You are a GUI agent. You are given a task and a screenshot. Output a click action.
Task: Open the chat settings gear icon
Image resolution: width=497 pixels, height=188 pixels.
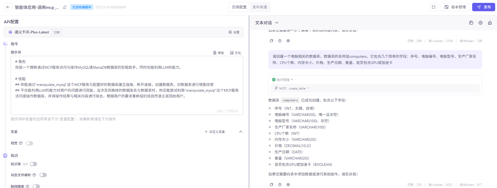click(480, 23)
